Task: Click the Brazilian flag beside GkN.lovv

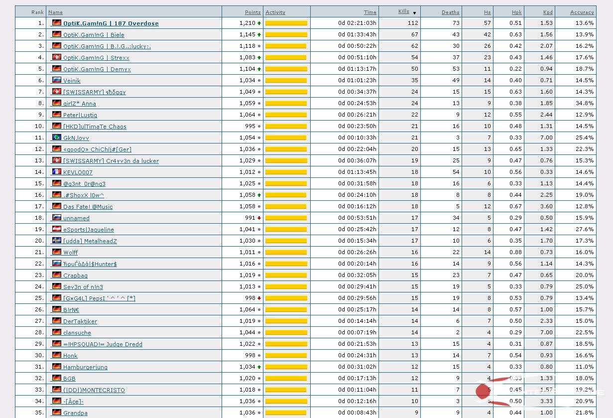Action: point(57,138)
